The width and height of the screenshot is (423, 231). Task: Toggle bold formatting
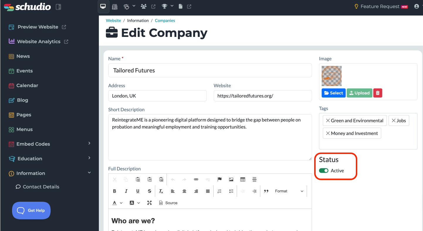coord(115,191)
